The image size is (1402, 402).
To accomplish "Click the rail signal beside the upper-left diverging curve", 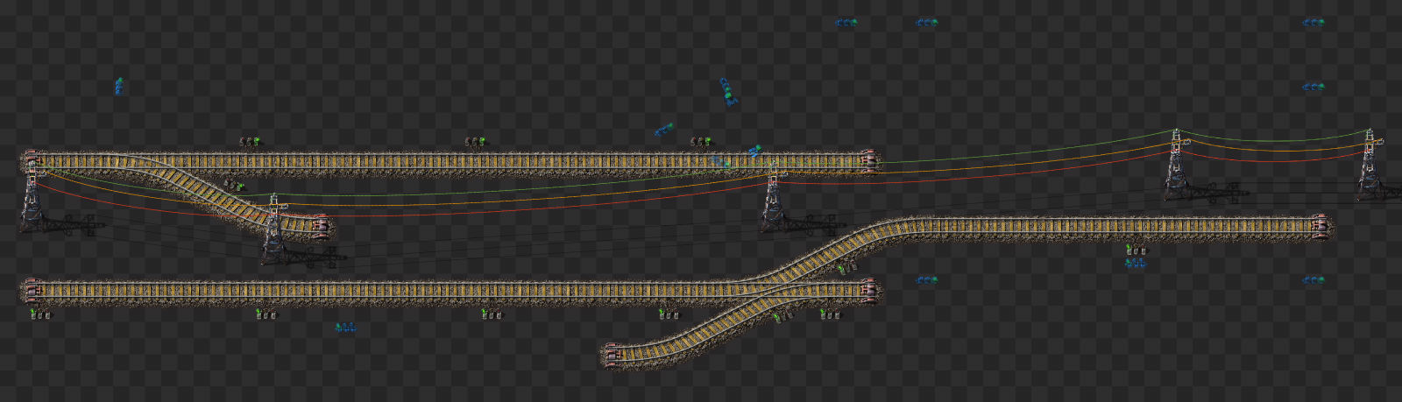I will 233,185.
